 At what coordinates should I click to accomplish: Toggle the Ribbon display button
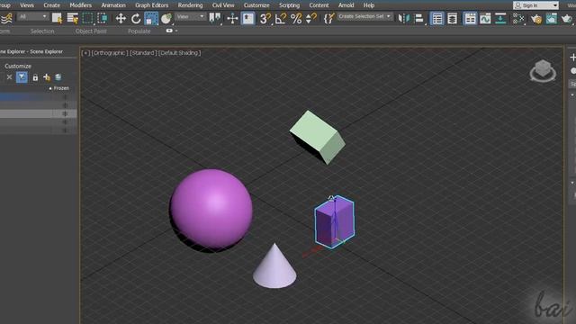(470, 18)
